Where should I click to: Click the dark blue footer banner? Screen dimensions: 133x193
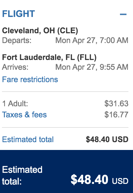66,171
